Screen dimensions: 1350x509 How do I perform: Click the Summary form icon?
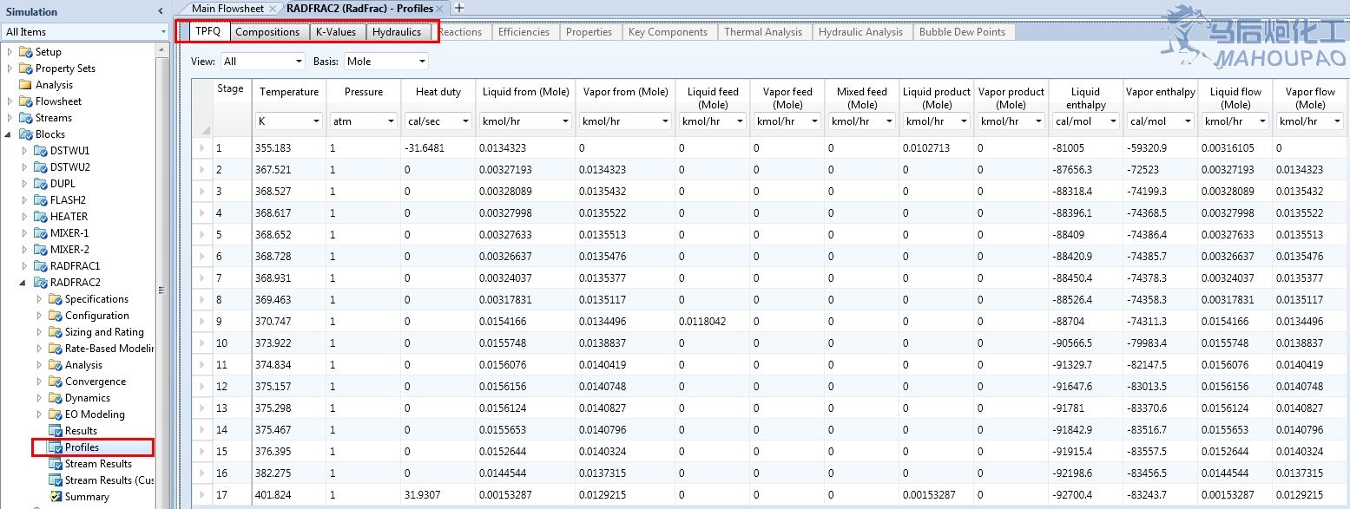(x=56, y=497)
